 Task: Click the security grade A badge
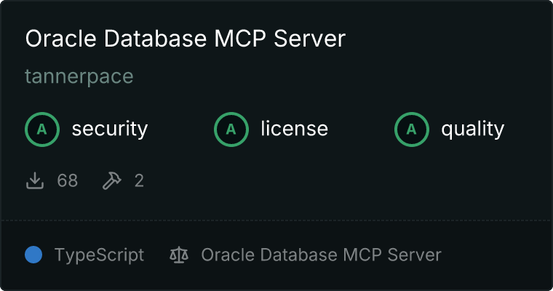[42, 129]
